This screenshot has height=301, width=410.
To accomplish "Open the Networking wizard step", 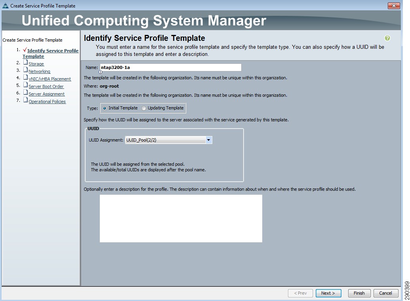I will click(40, 71).
